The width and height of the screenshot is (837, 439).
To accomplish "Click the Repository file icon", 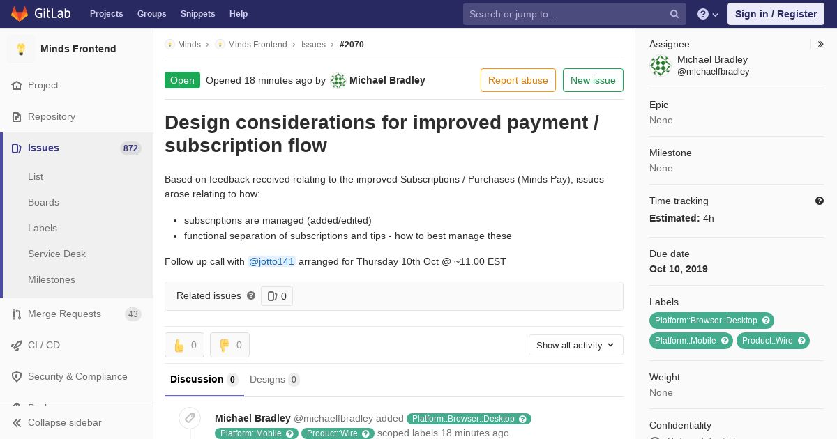I will click(x=17, y=117).
